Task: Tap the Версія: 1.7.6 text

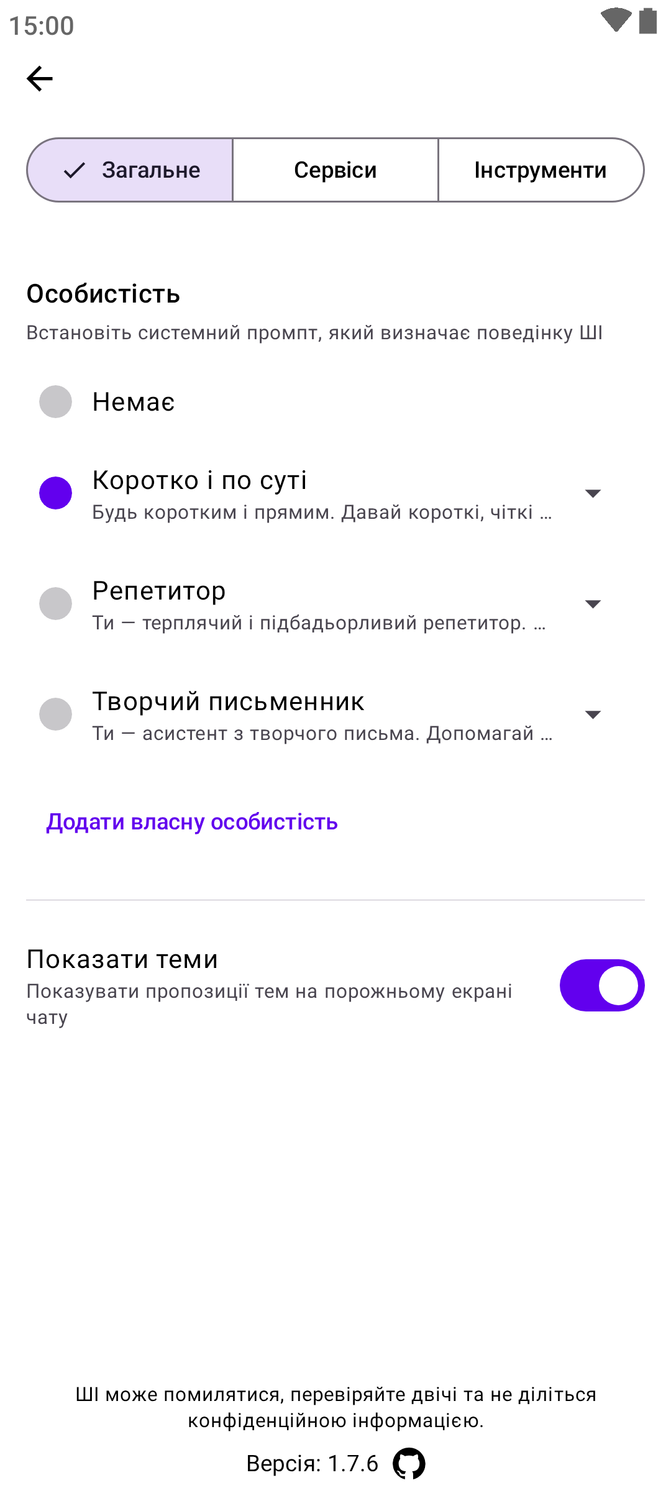Action: [312, 1464]
